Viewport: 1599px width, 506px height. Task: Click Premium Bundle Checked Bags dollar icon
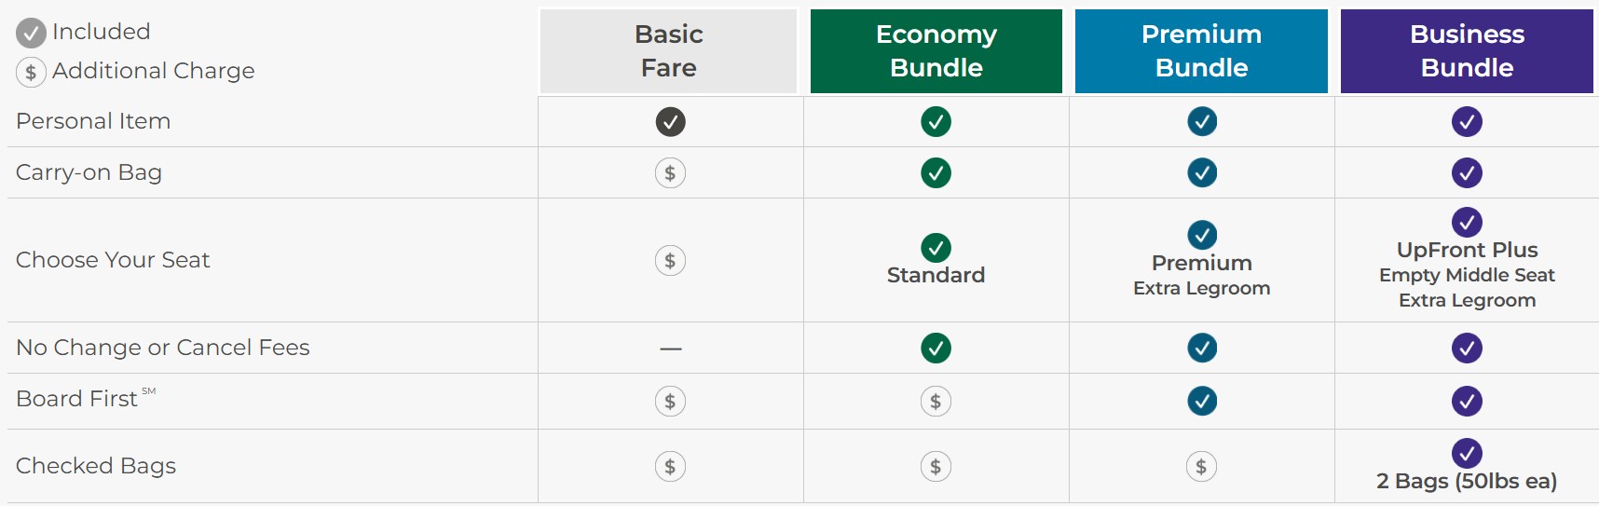1201,467
